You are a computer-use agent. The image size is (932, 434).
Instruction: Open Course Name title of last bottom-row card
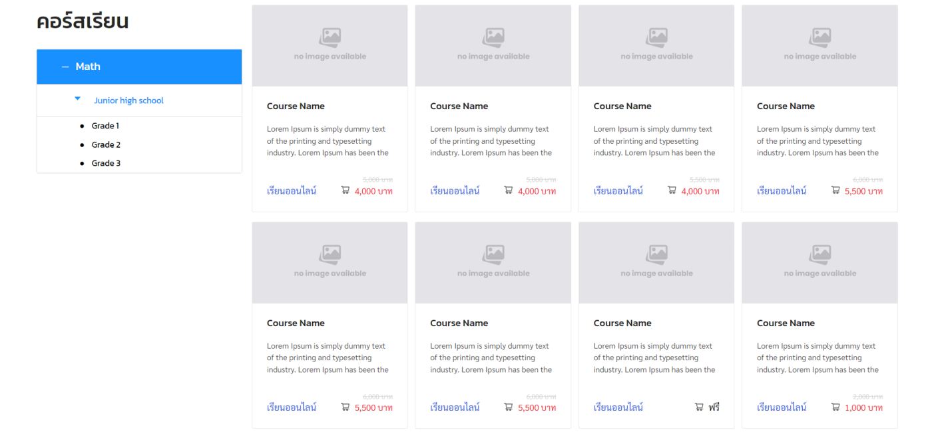(786, 323)
